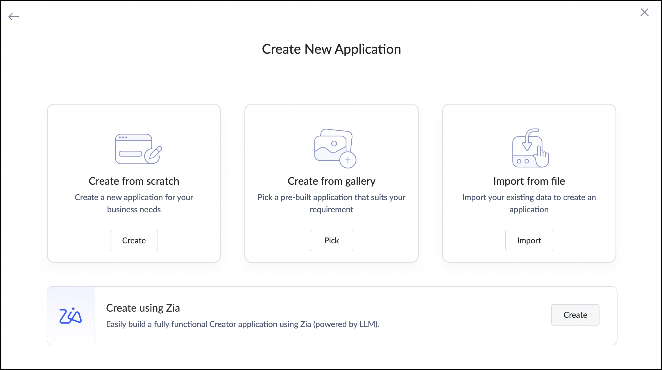Click the back arrow icon
The image size is (662, 370).
(x=14, y=17)
